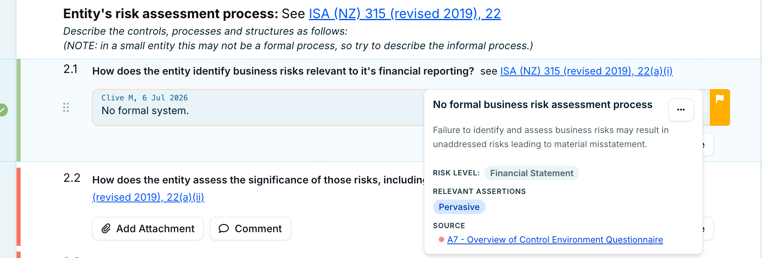The image size is (762, 258).
Task: Select the question 2.2 heading text
Action: (258, 180)
